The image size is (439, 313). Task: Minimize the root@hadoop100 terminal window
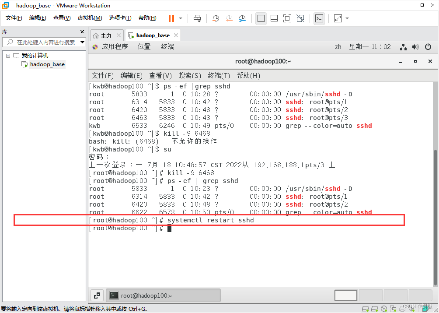[401, 62]
